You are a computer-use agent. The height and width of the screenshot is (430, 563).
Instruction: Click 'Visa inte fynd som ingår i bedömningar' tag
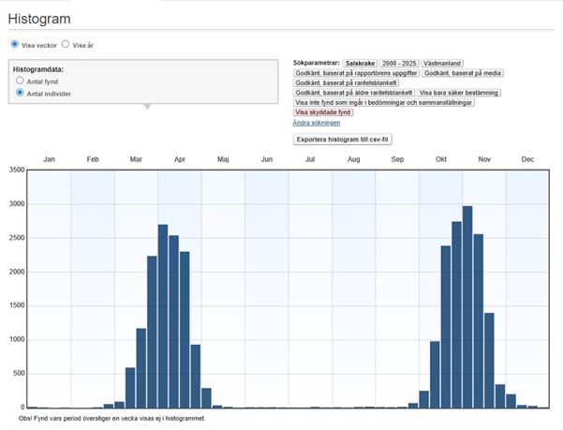click(383, 103)
